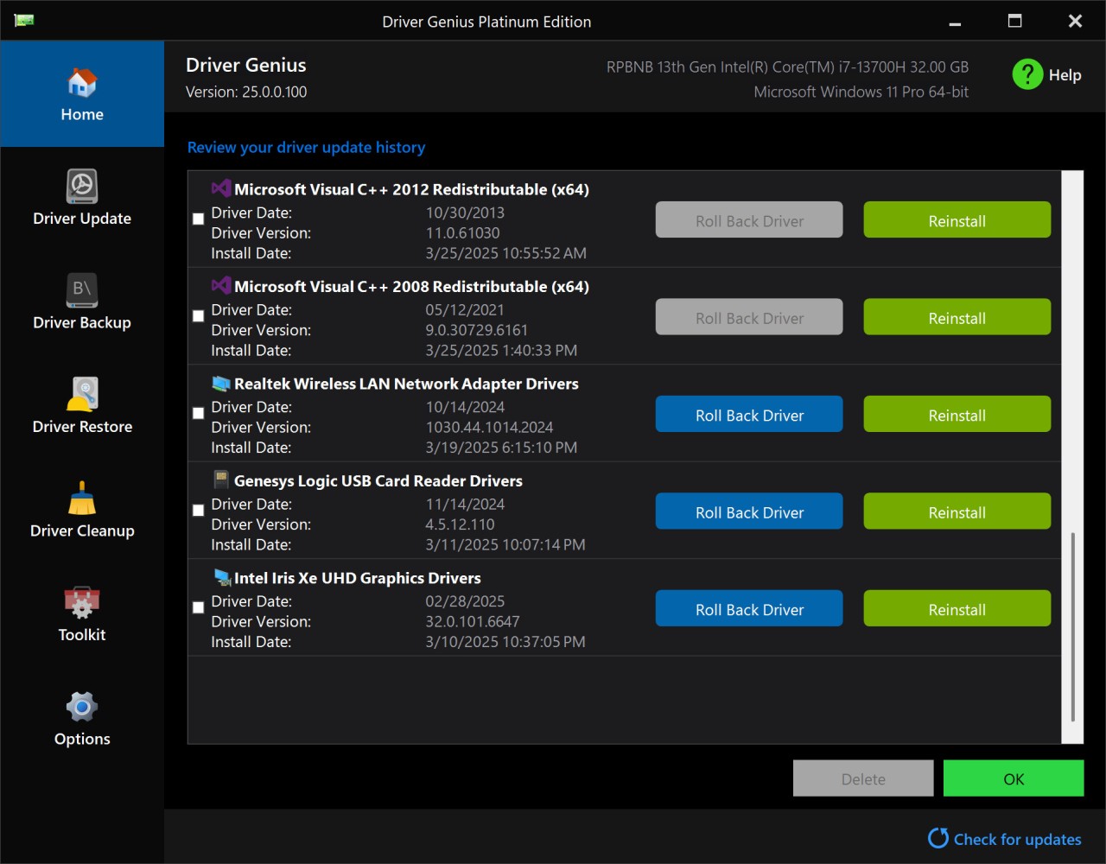Open the Options gear icon
This screenshot has width=1106, height=864.
82,707
